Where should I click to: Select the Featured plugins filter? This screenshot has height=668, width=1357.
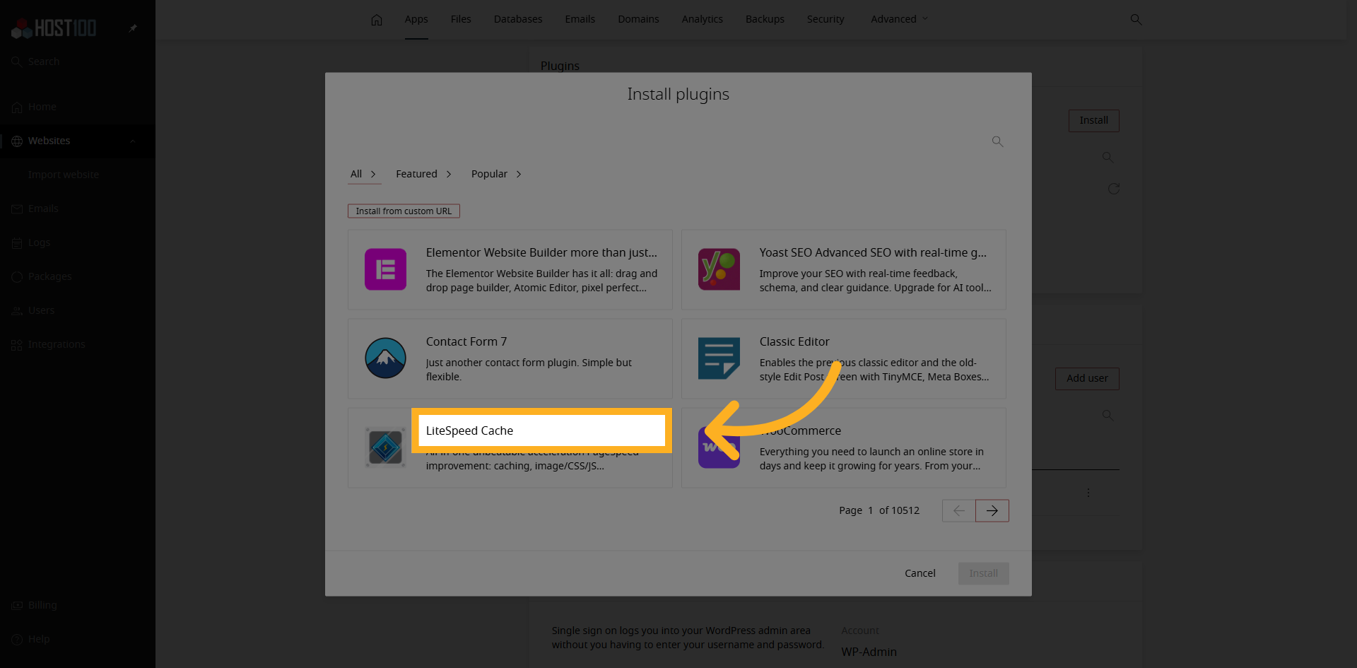423,174
